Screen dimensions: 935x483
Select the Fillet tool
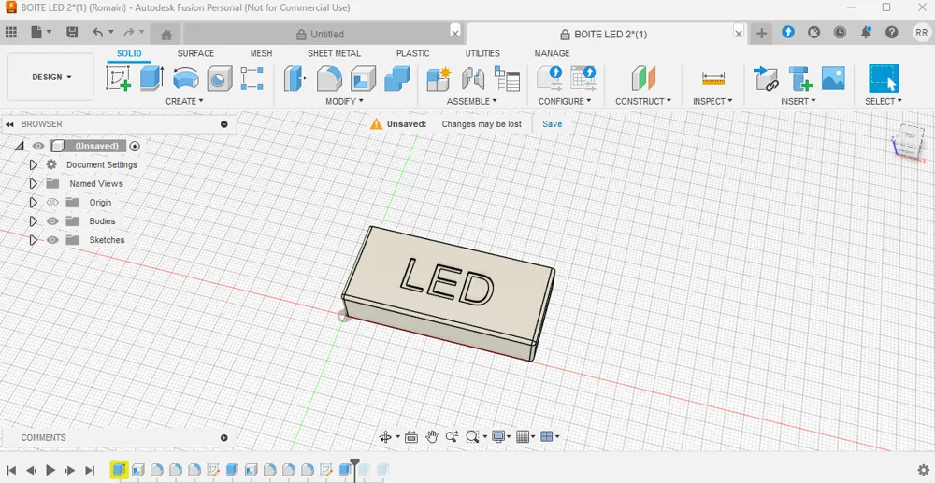click(329, 78)
